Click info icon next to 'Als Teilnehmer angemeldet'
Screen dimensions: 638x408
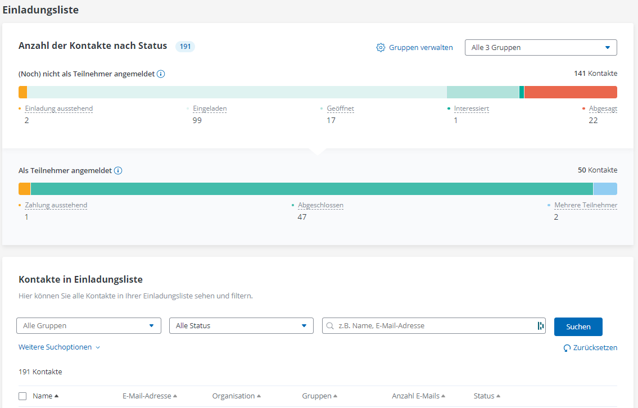tap(118, 170)
